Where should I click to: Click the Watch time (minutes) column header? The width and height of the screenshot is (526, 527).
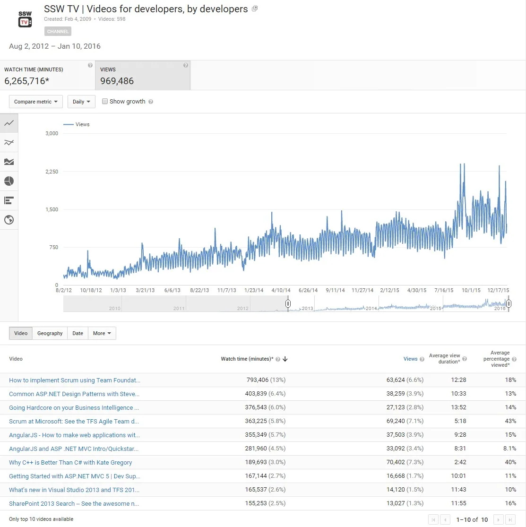point(247,359)
